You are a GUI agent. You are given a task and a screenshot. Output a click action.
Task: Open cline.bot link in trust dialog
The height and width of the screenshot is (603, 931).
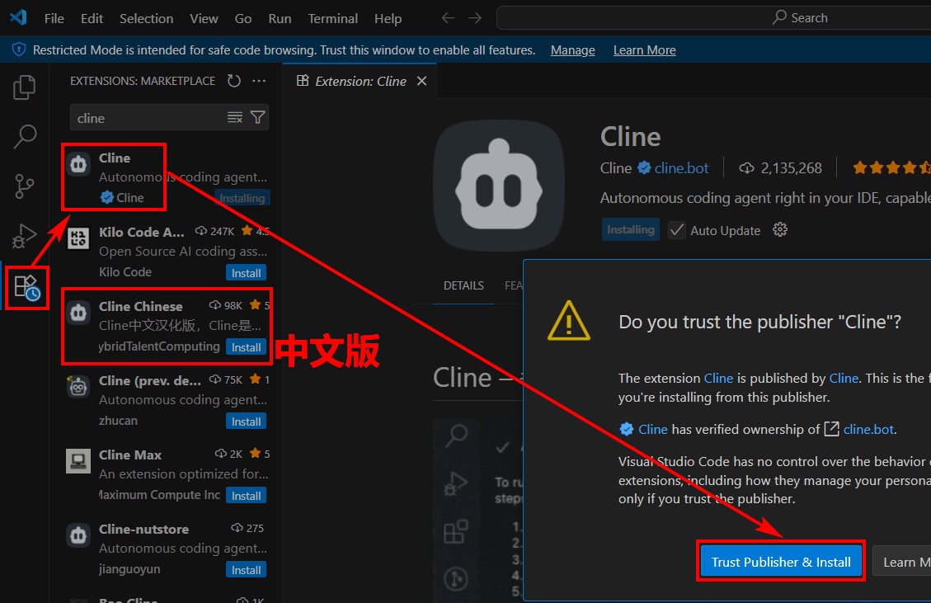868,429
